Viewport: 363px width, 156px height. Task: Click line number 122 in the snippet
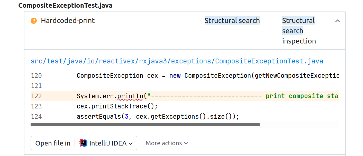[36, 96]
